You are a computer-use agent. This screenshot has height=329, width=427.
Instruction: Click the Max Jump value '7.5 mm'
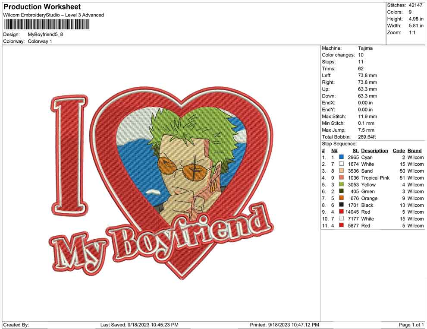(366, 130)
